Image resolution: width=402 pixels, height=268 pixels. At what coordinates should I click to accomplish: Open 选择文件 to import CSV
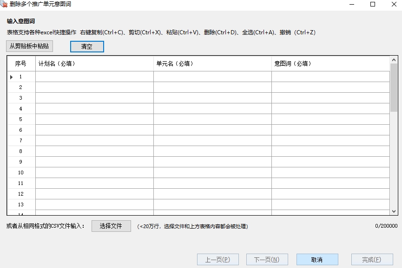click(x=111, y=226)
